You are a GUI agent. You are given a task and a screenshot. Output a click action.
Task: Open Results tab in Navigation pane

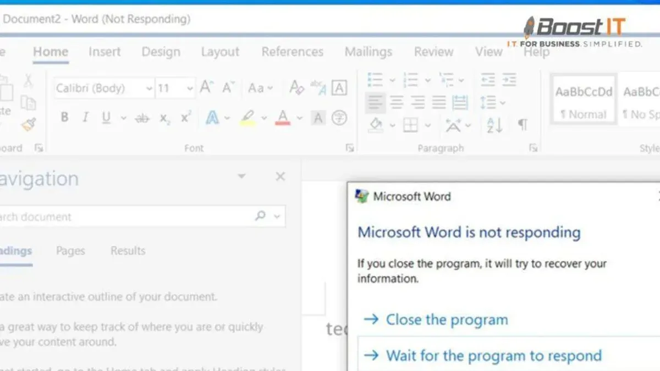click(128, 251)
